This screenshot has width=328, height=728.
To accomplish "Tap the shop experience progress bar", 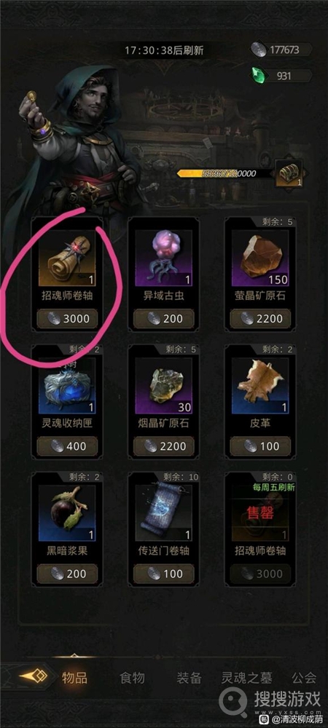I will [x=225, y=173].
